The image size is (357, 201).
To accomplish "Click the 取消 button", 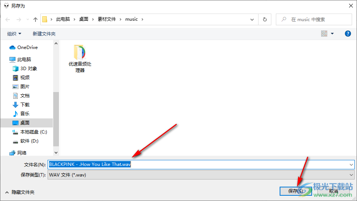I will click(334, 191).
